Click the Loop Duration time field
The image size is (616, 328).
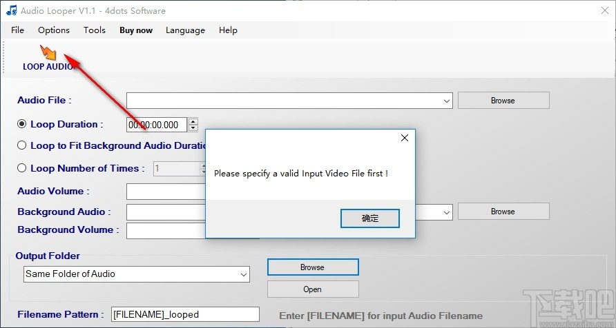pyautogui.click(x=156, y=125)
